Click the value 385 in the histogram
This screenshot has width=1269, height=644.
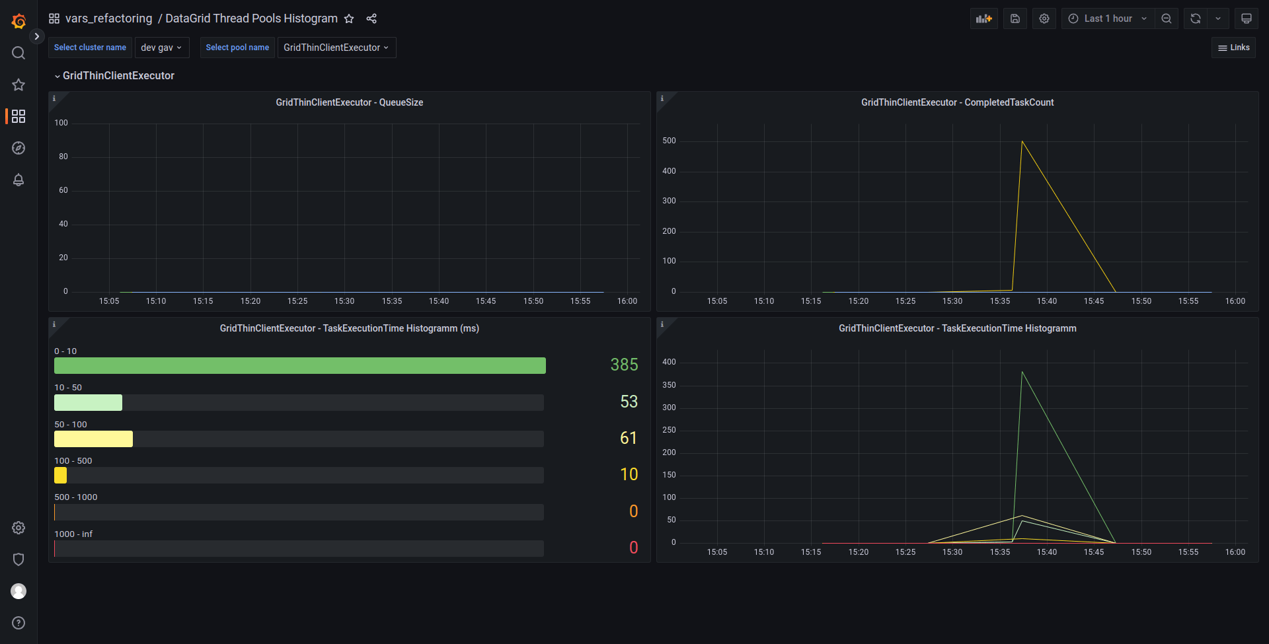(624, 365)
